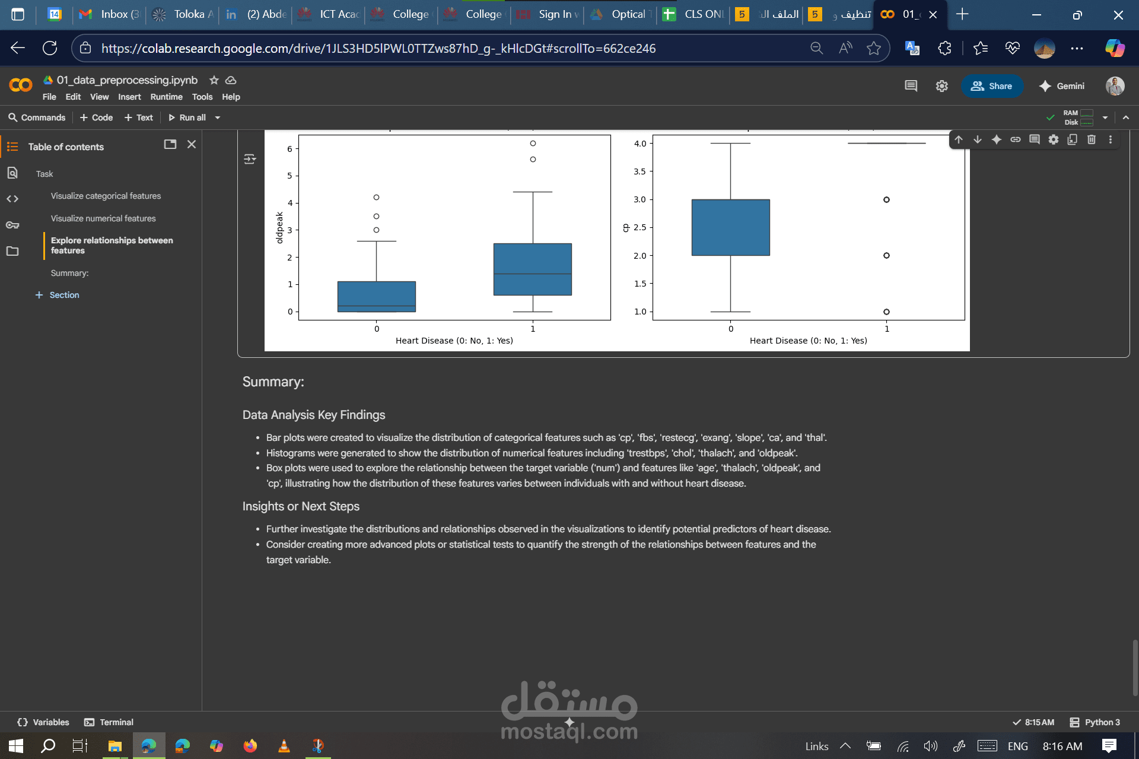
Task: Move cell up with arrow icon
Action: 959,139
